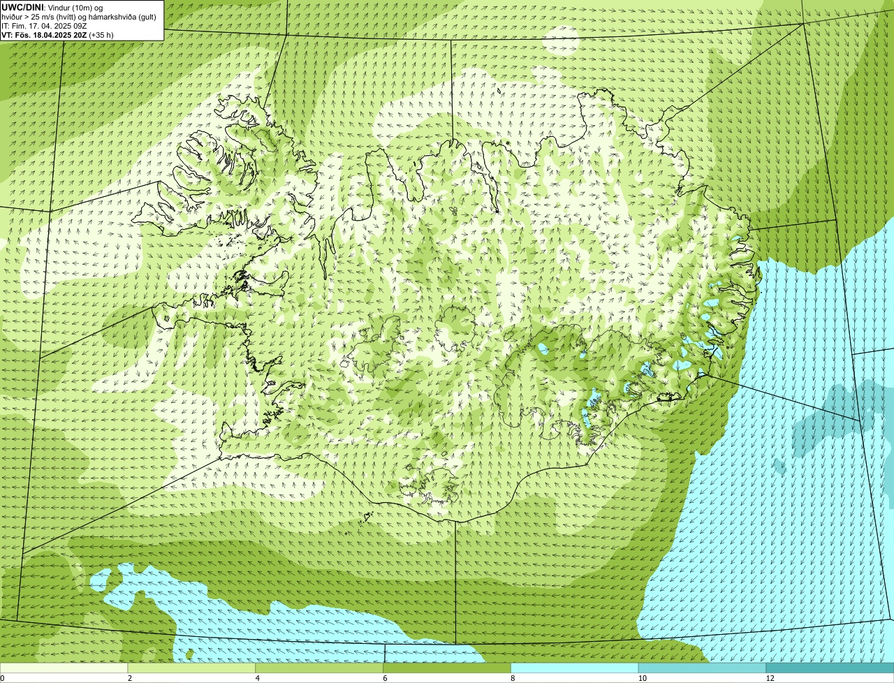
Task: Click the dark green legend swatch between 6 and 8
Action: coord(447,668)
